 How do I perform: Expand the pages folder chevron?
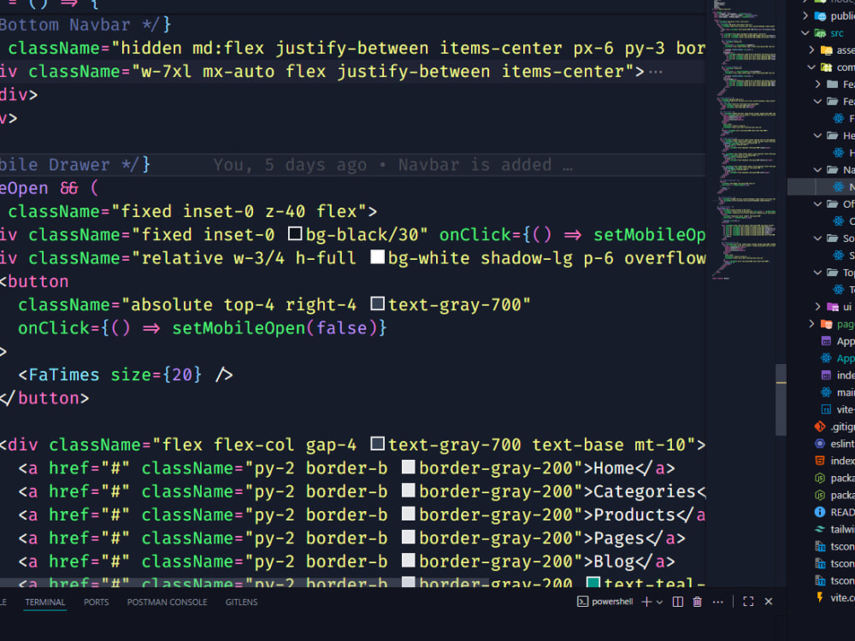(x=811, y=324)
